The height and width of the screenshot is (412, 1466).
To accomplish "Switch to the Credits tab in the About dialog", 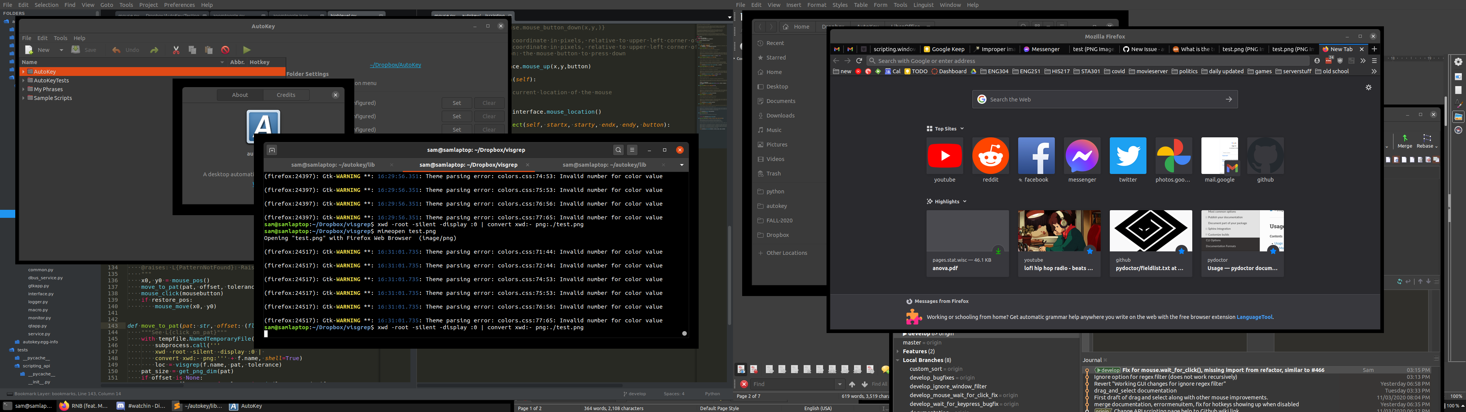I will point(286,95).
